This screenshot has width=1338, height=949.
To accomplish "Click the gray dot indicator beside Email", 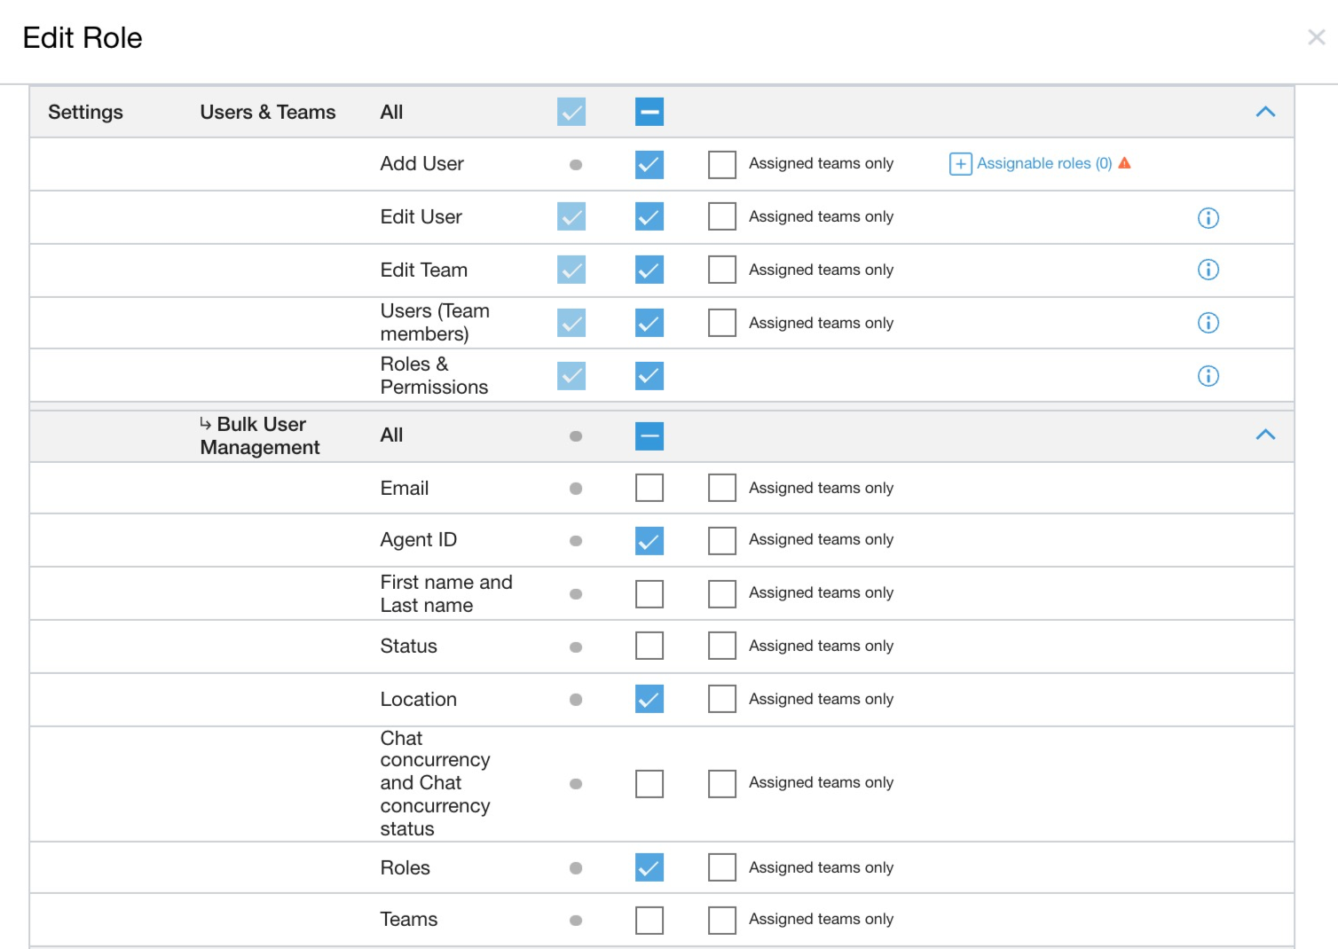I will tap(577, 488).
